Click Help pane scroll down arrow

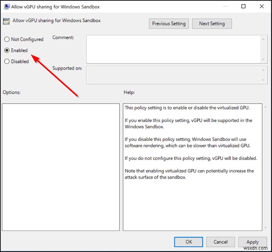pyautogui.click(x=265, y=228)
